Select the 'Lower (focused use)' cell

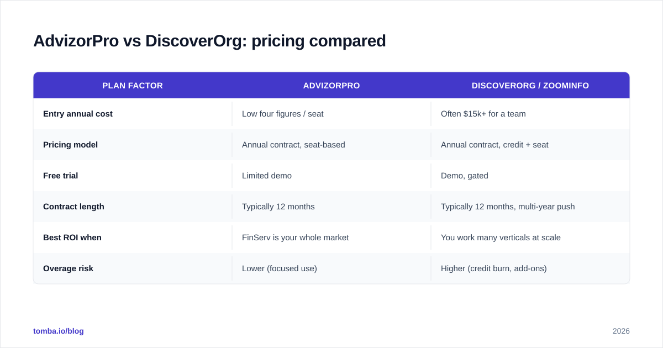click(331, 268)
